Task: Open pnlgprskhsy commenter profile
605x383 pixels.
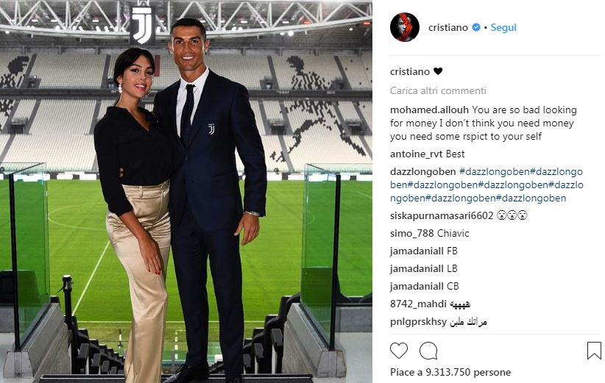Action: coord(418,321)
